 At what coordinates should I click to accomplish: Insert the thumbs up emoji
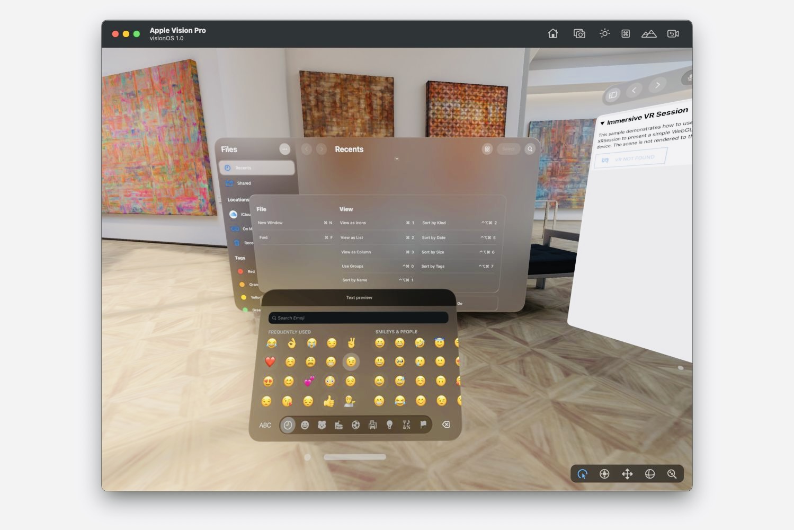[329, 401]
